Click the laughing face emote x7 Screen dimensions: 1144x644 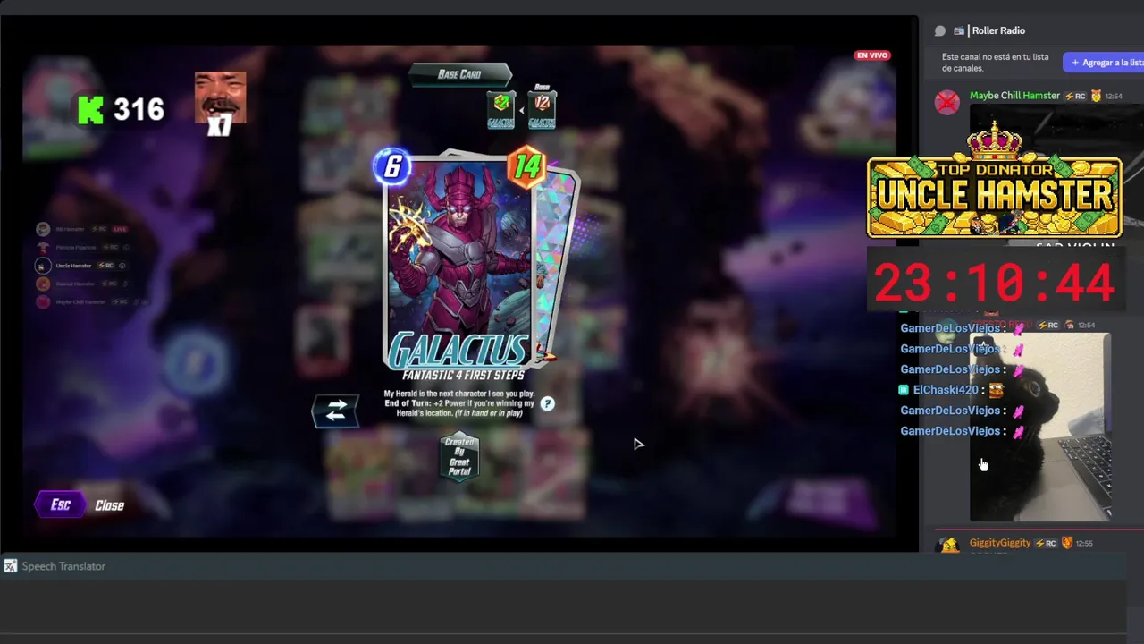220,104
